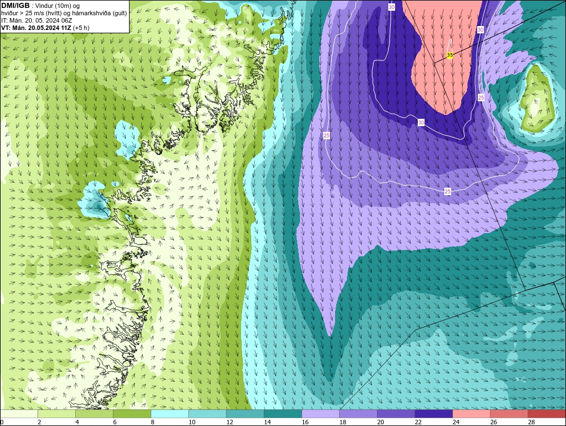
Task: Click the "DMI/IGB" title heading
Action: point(15,6)
